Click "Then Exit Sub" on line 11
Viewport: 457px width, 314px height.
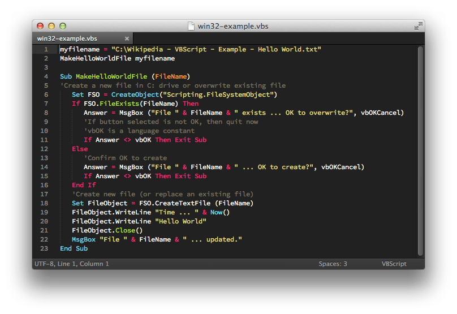pyautogui.click(x=180, y=140)
